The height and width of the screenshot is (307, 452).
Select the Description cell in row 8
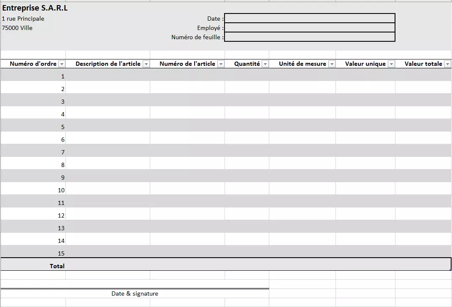click(x=108, y=164)
